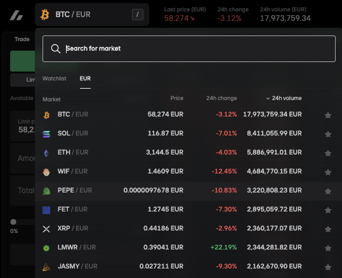Image resolution: width=342 pixels, height=278 pixels.
Task: Select the BTC / EUR market name
Action: (x=73, y=114)
